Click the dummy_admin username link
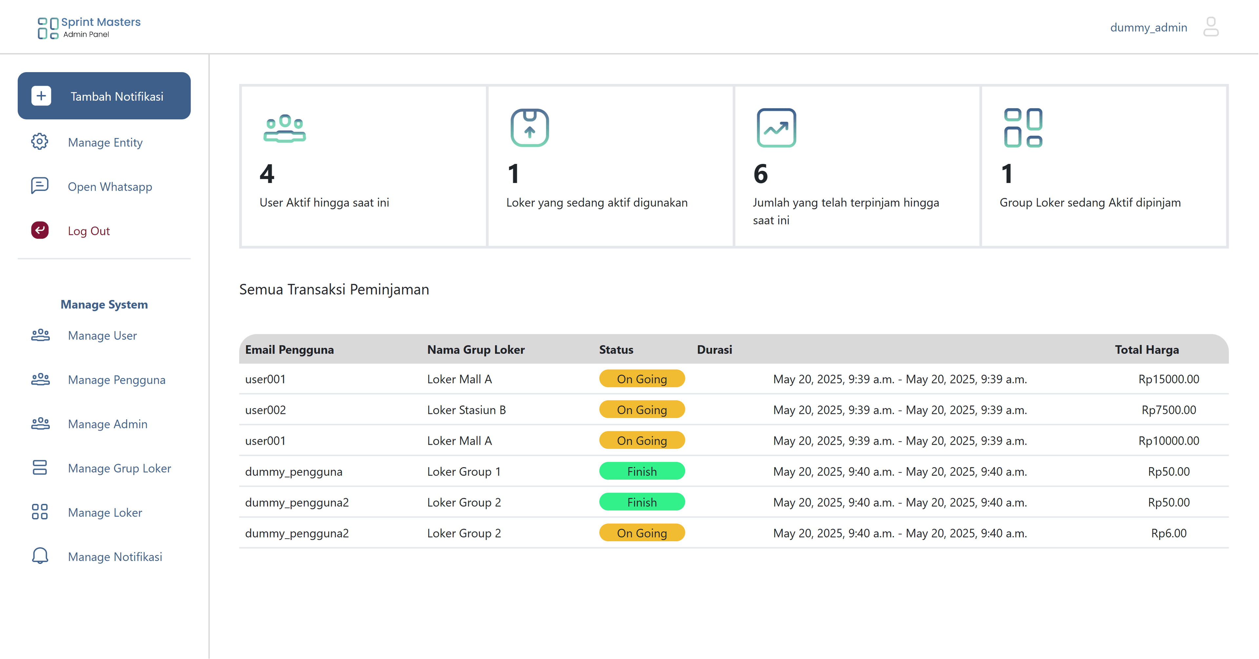This screenshot has height=659, width=1259. (1148, 27)
